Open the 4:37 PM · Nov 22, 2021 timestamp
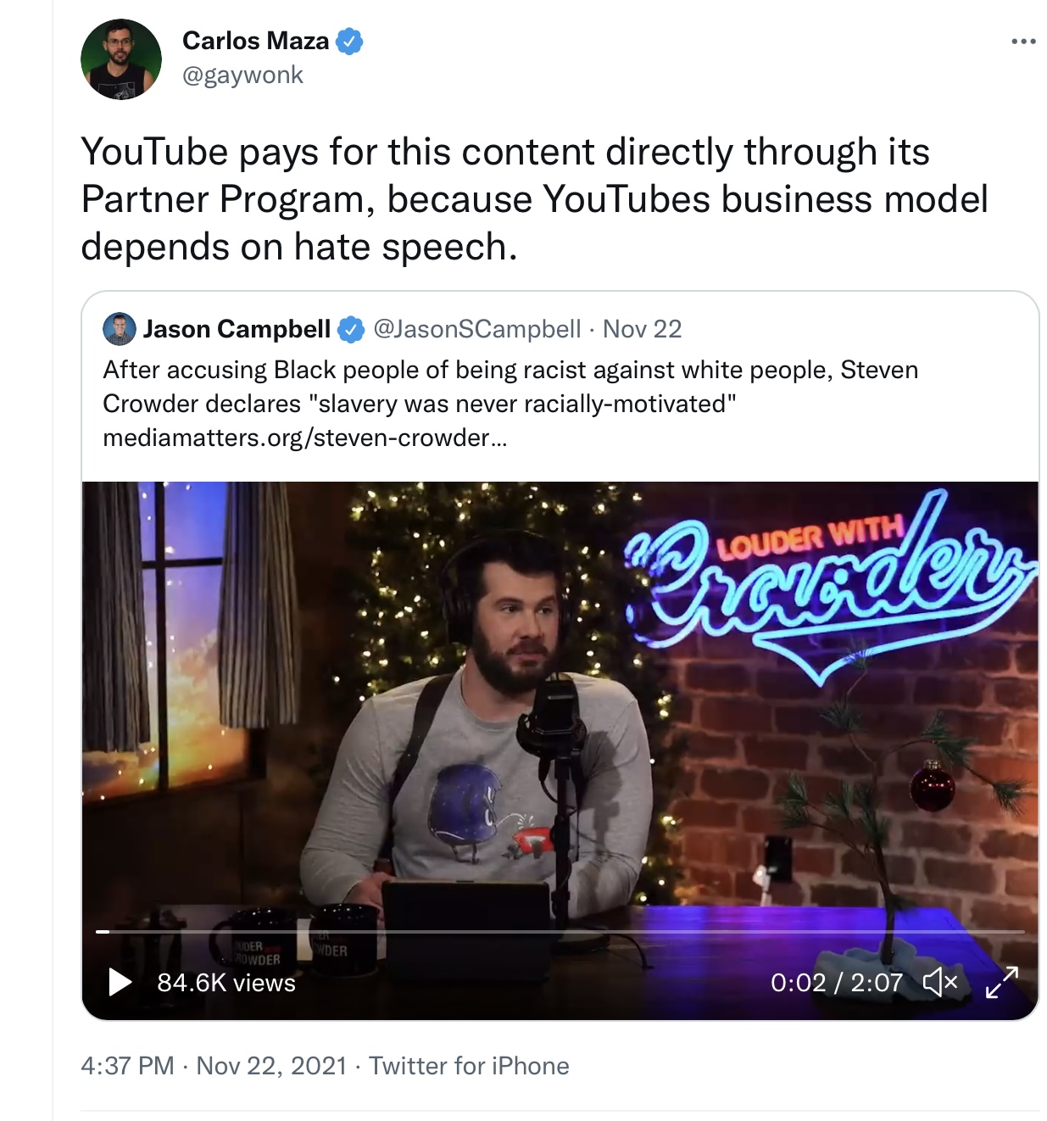The height and width of the screenshot is (1121, 1047). point(214,1066)
